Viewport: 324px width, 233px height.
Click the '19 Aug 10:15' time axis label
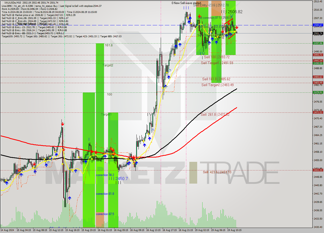[x=234, y=230]
